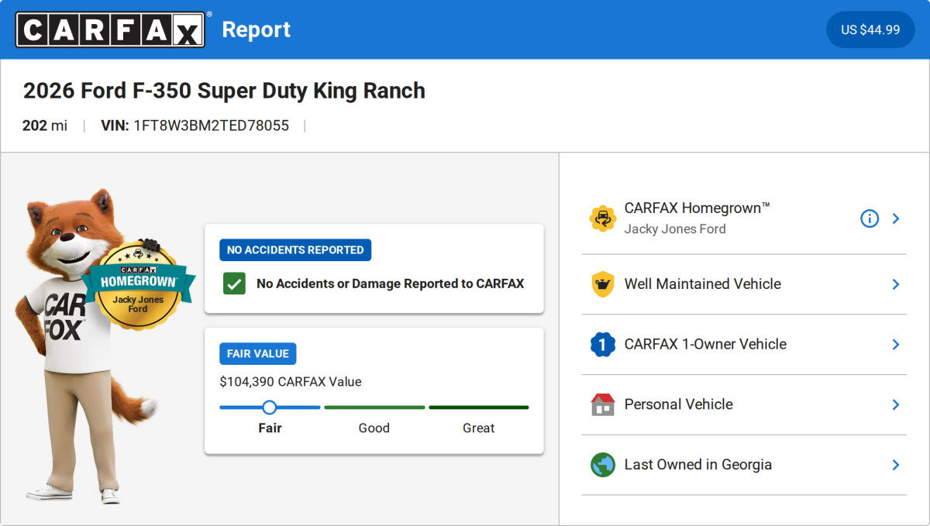This screenshot has height=526, width=930.
Task: Open the CARFAX 1-Owner Vehicle label
Action: [705, 345]
